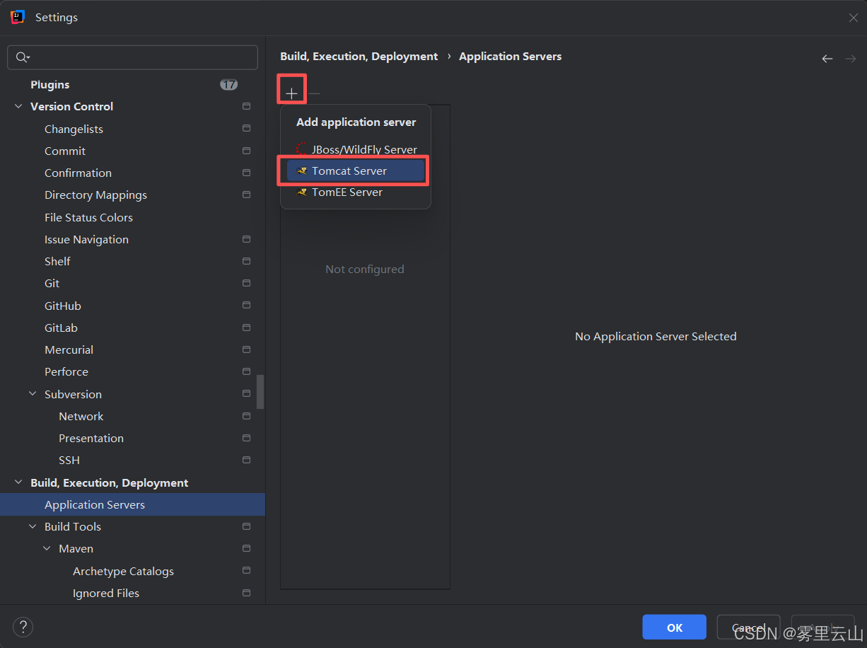The image size is (867, 648).
Task: Select Tomcat Server from the popup
Action: point(356,171)
